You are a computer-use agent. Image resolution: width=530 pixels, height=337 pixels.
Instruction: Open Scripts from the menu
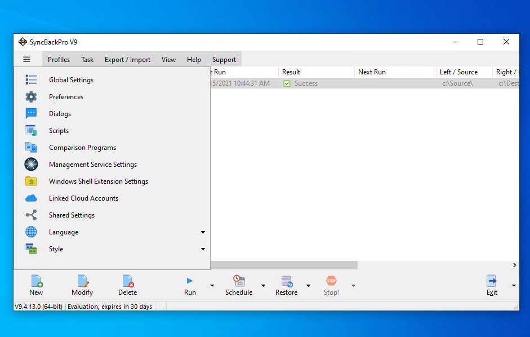pos(112,131)
